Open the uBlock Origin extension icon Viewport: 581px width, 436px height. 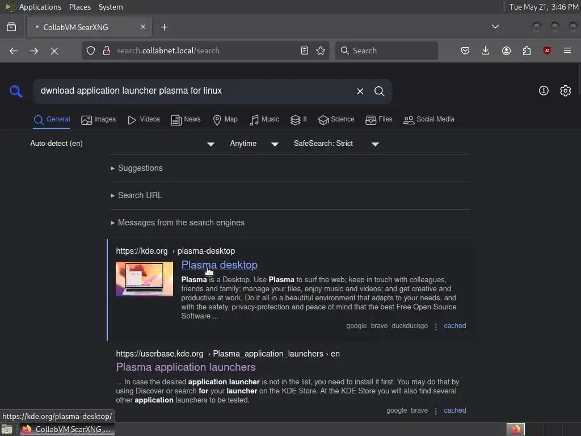547,51
